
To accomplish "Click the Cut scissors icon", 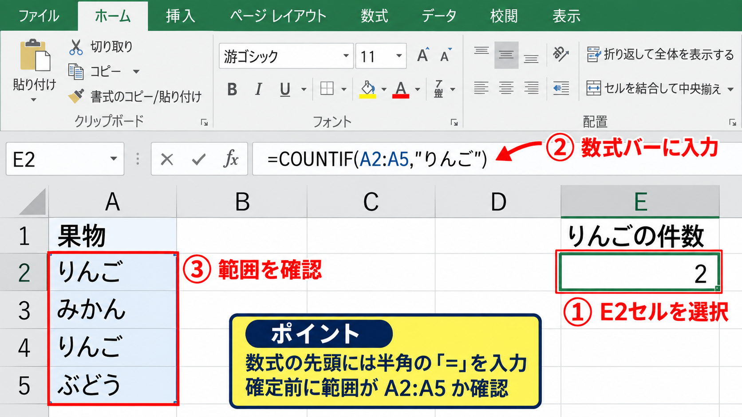I will click(76, 47).
